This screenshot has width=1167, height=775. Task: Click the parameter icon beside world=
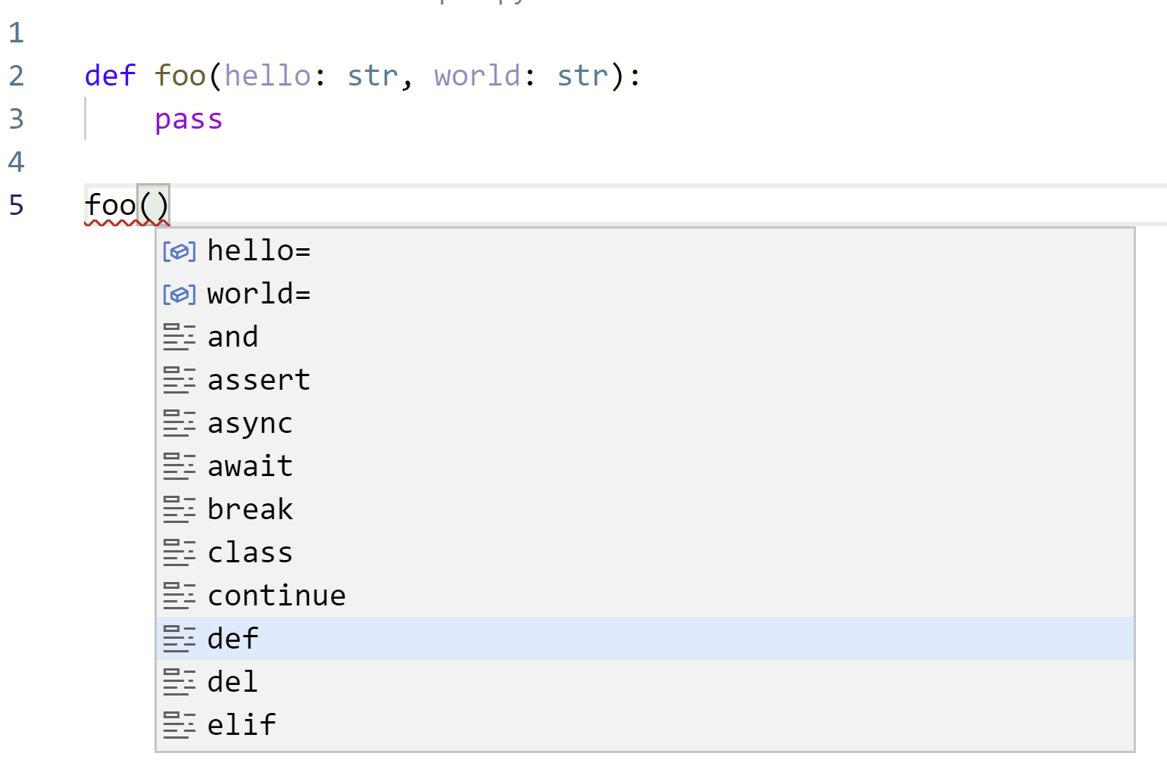click(x=179, y=294)
